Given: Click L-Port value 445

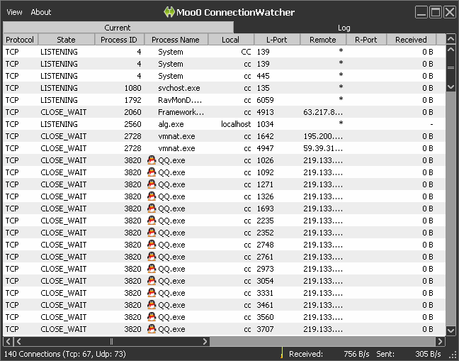Looking at the screenshot, I should click(x=263, y=76).
